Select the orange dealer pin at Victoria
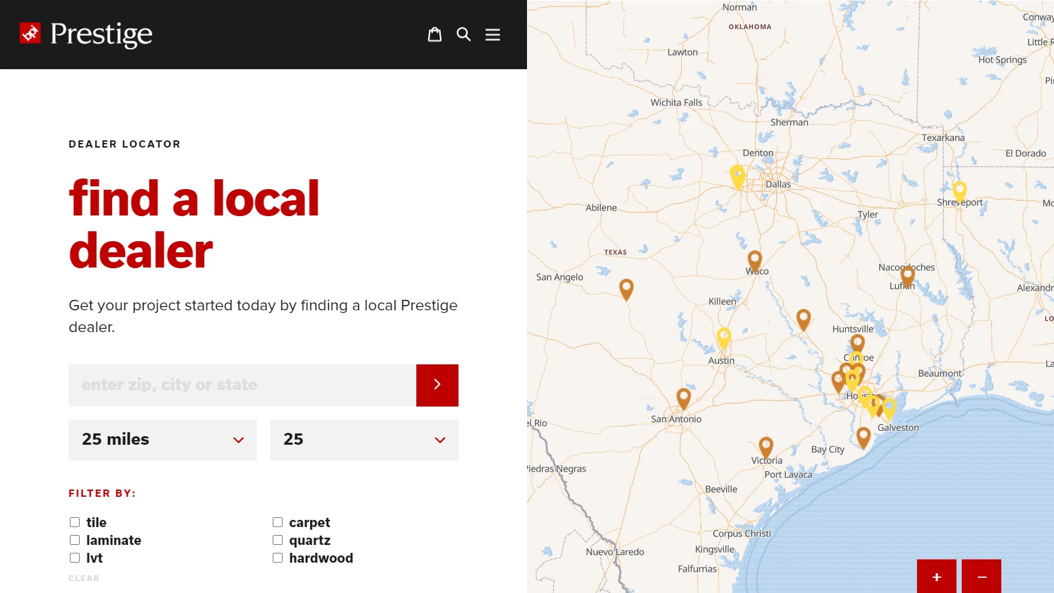The height and width of the screenshot is (593, 1054). point(765,447)
